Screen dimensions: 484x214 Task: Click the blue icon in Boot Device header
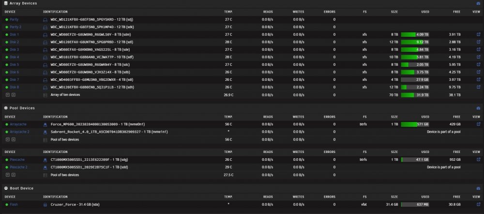point(479,188)
